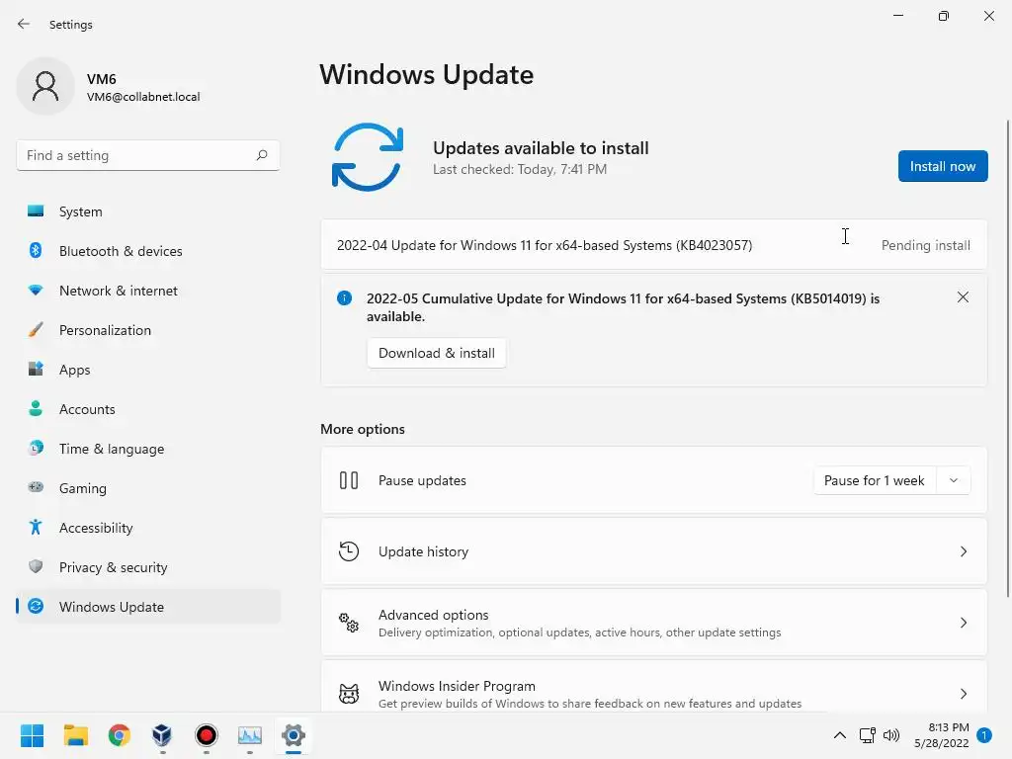The height and width of the screenshot is (759, 1012).
Task: Click the Windows Insider Program cat icon
Action: (x=349, y=693)
